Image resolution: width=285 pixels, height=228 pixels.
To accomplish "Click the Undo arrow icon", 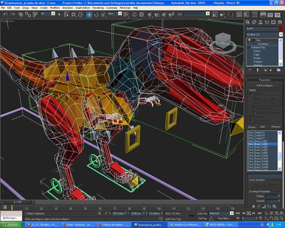I will [x=5, y=14].
